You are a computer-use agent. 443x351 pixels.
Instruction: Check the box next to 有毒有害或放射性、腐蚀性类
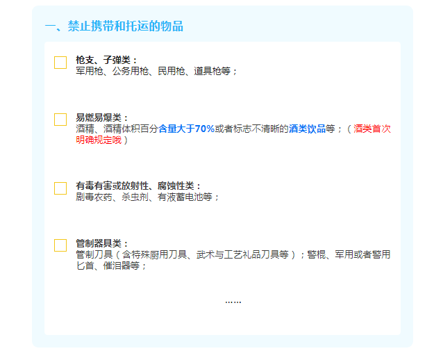[60, 188]
